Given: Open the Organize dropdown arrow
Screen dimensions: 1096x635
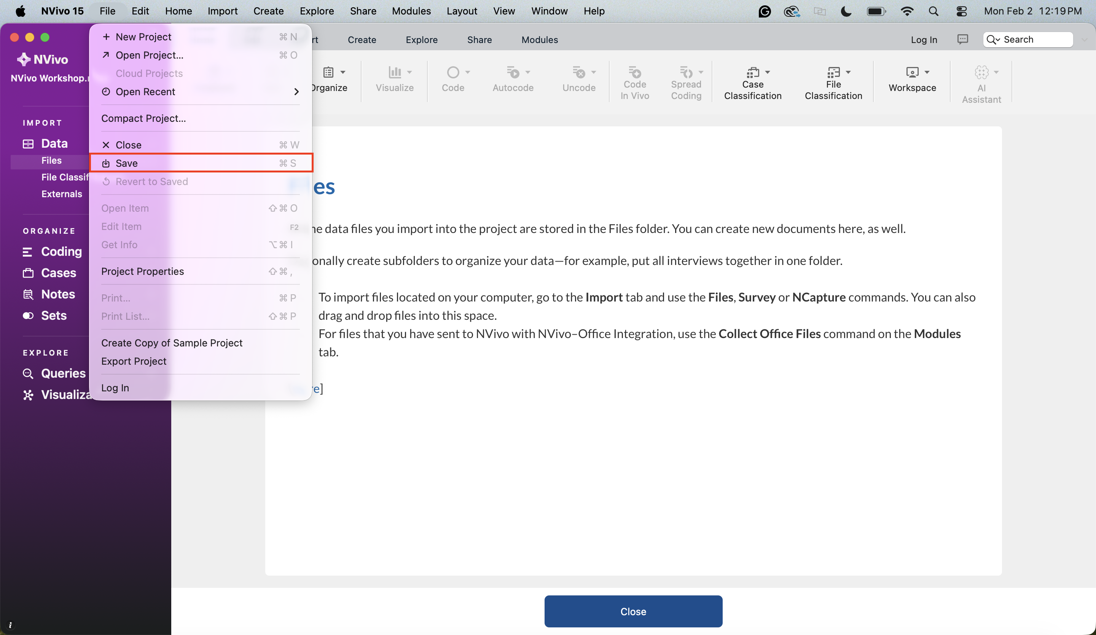Looking at the screenshot, I should [x=343, y=72].
